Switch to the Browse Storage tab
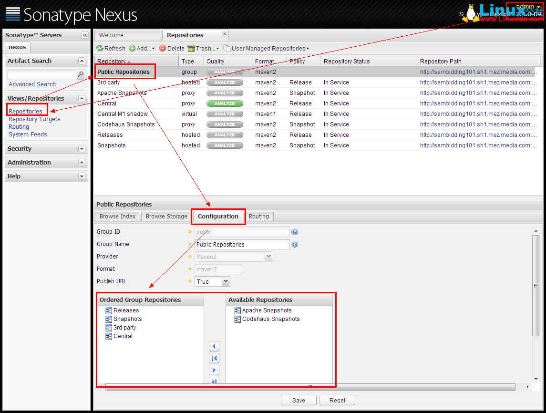The image size is (546, 413). coord(166,217)
